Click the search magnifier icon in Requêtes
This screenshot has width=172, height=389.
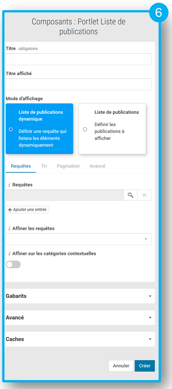click(x=130, y=195)
